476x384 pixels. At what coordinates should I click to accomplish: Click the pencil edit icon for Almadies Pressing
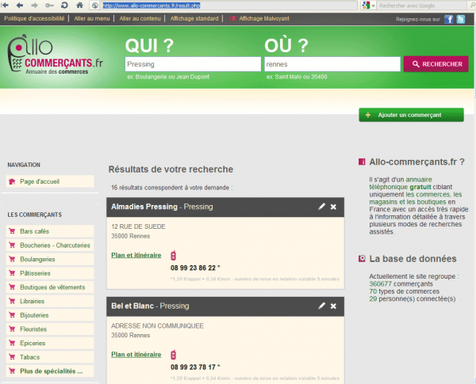tap(321, 207)
